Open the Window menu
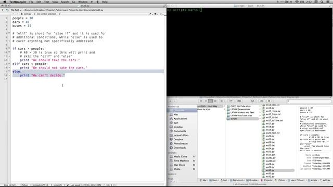Viewport: 333px width, 187px height. (83, 2)
